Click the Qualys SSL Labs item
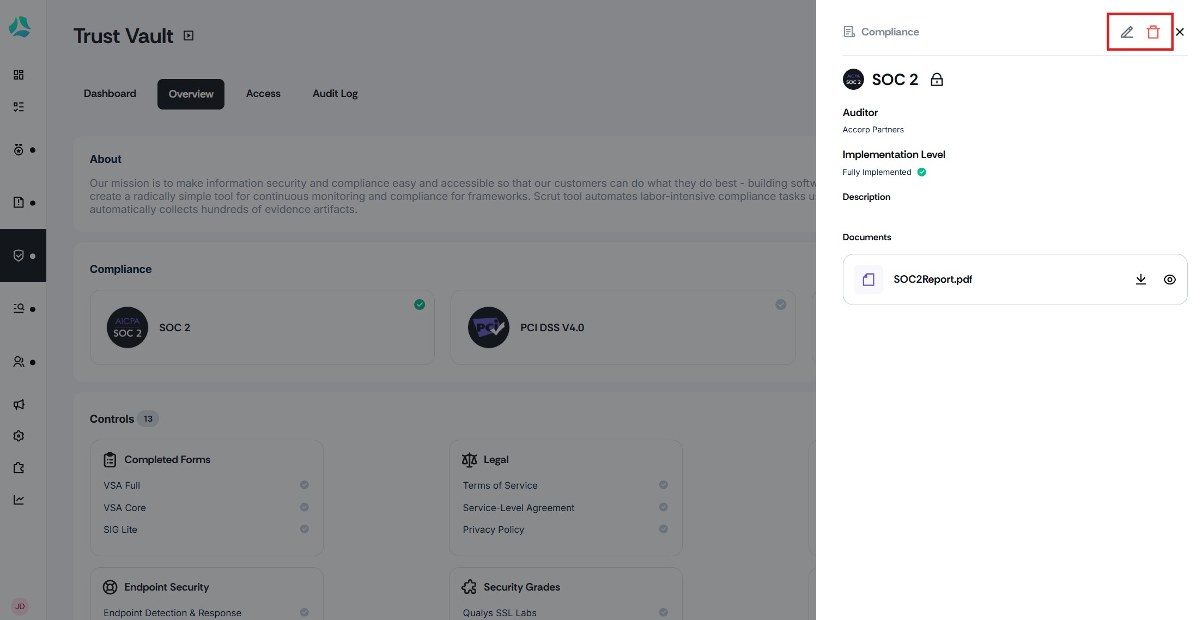The image size is (1203, 620). tap(500, 613)
